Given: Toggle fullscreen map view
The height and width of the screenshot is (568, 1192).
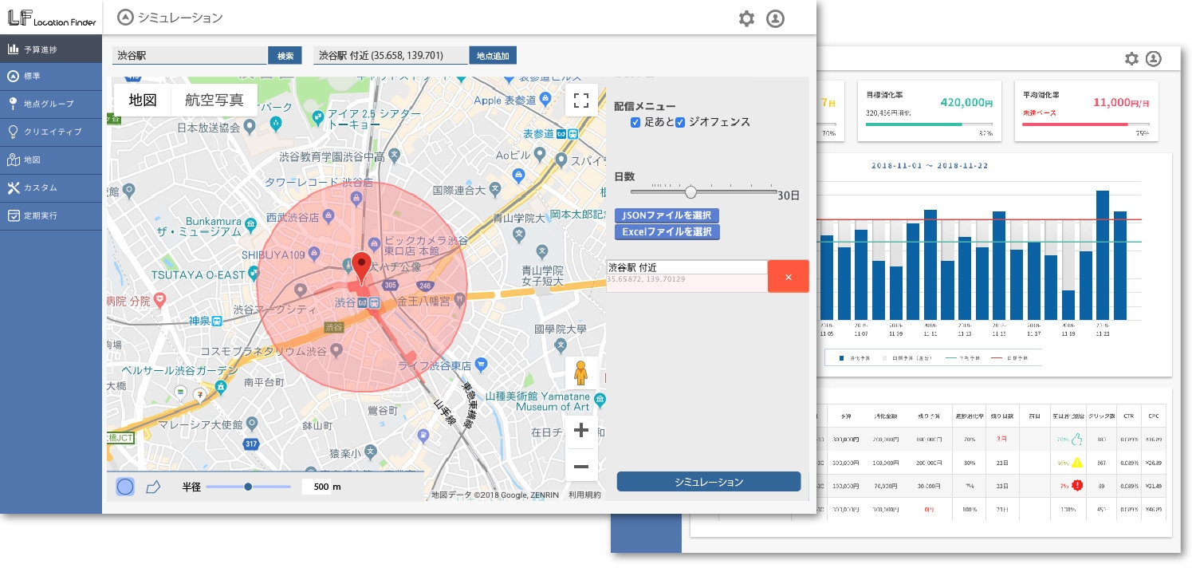Looking at the screenshot, I should coord(581,101).
